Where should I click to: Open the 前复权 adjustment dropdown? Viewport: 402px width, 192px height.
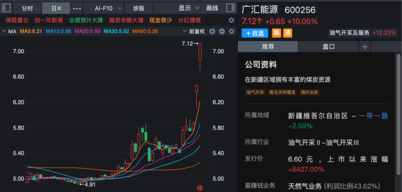[x=194, y=31]
